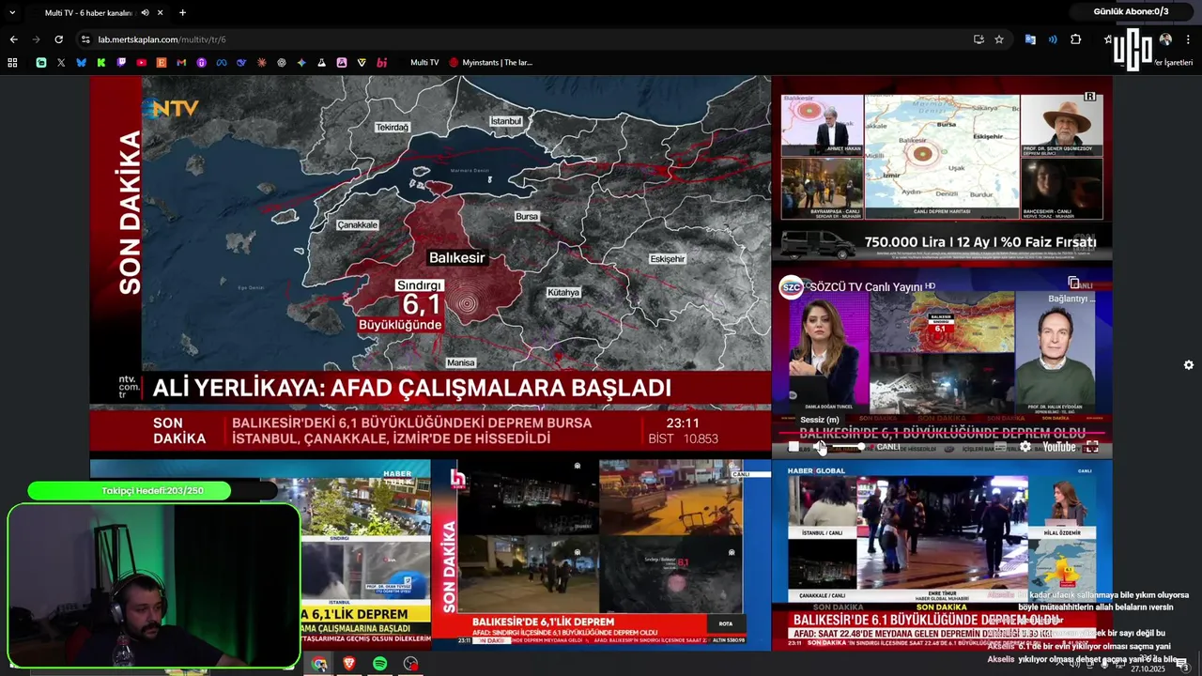Open the apps grid in bookmarks bar
The width and height of the screenshot is (1202, 676).
click(12, 63)
